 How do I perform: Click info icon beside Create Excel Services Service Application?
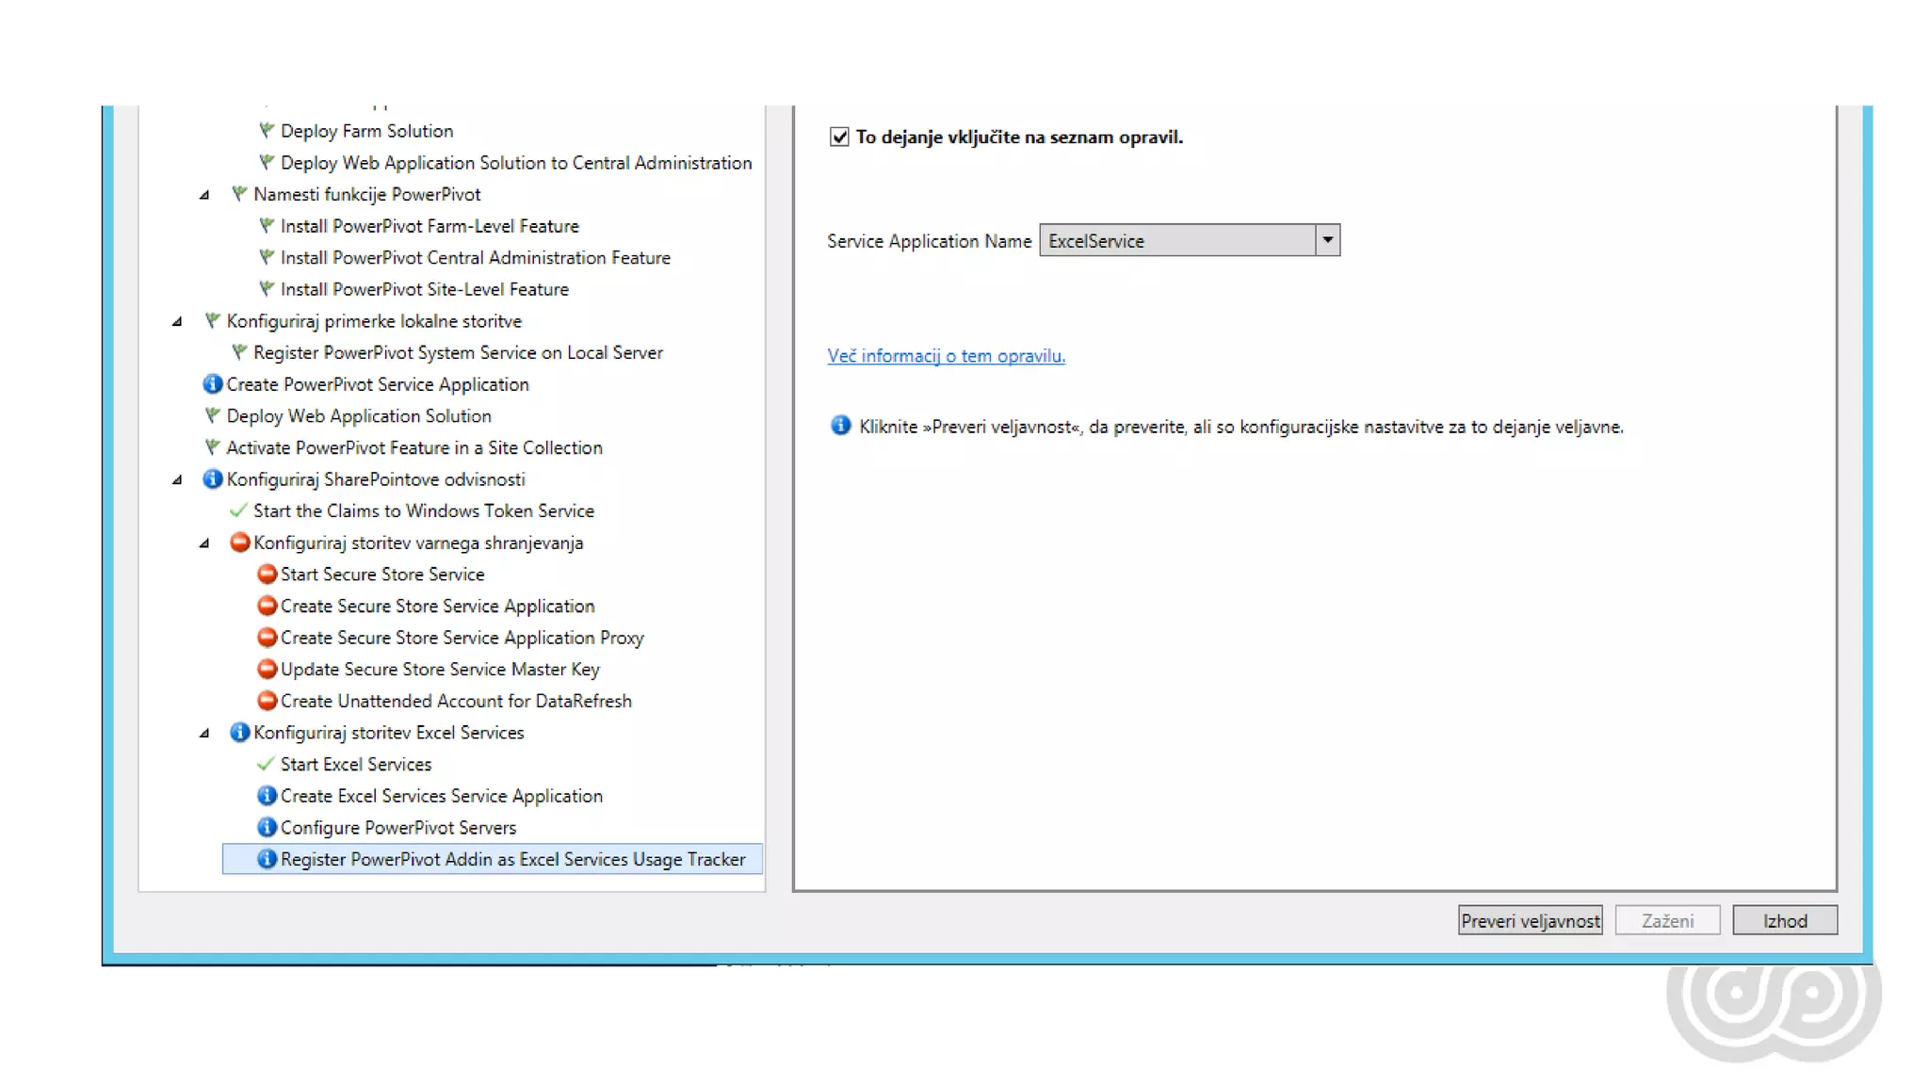point(267,796)
